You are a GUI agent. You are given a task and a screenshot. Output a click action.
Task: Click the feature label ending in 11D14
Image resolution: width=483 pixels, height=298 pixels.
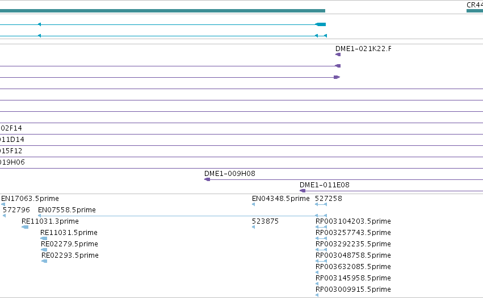pos(12,140)
